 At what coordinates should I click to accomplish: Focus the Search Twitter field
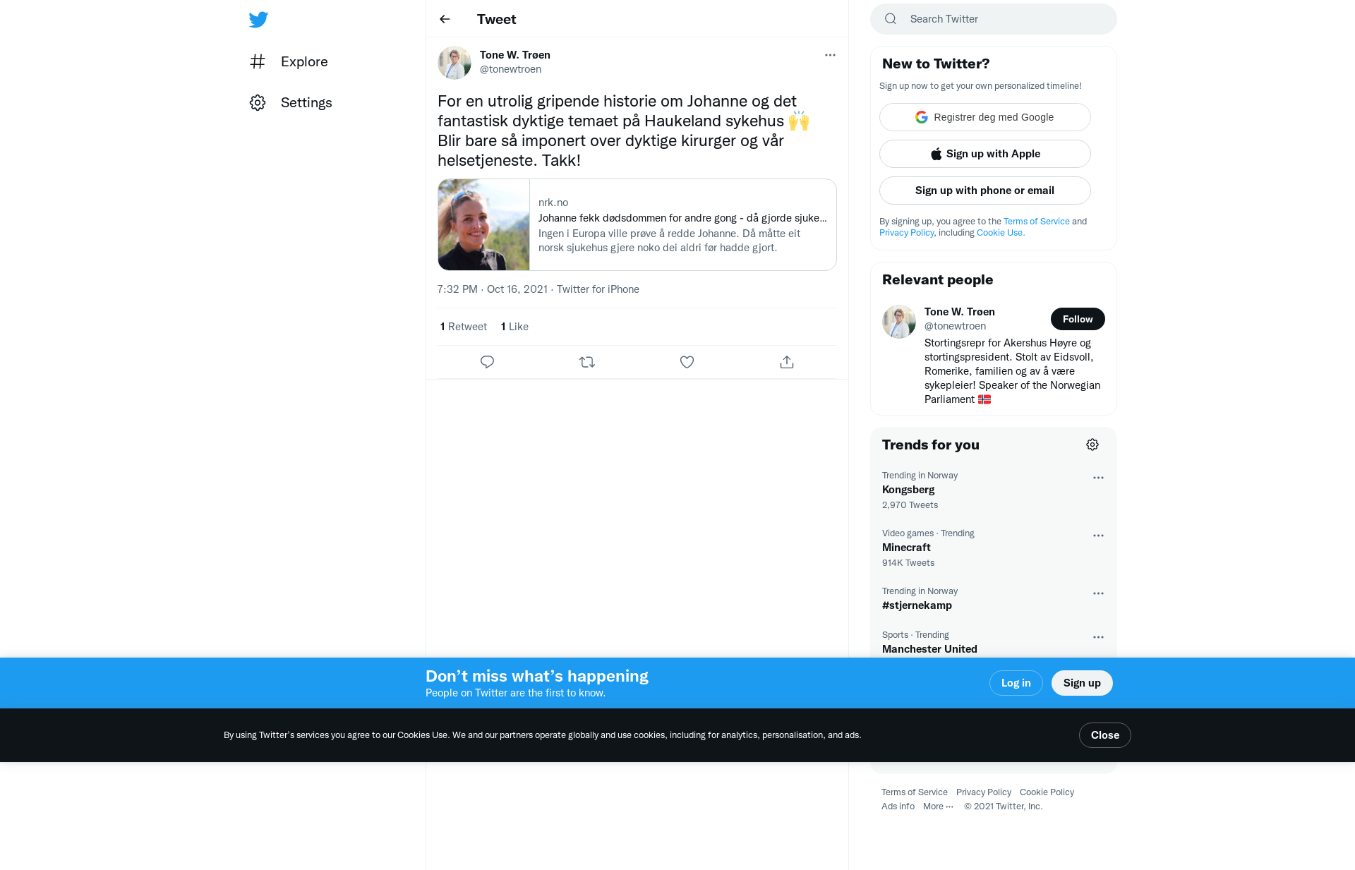[x=994, y=19]
